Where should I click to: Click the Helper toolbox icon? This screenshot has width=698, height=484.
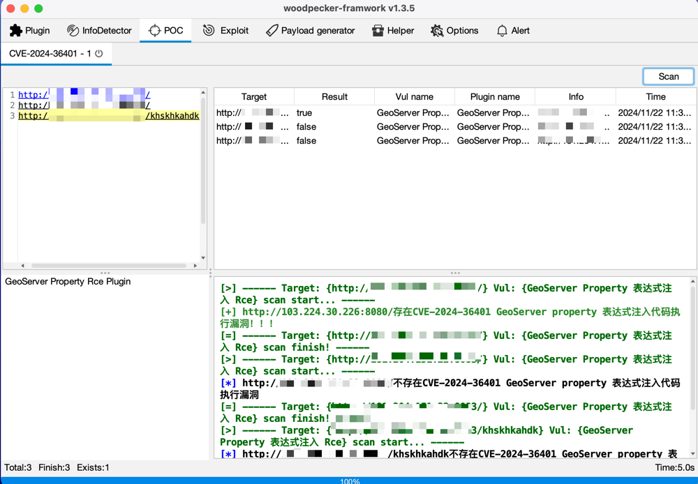(378, 30)
